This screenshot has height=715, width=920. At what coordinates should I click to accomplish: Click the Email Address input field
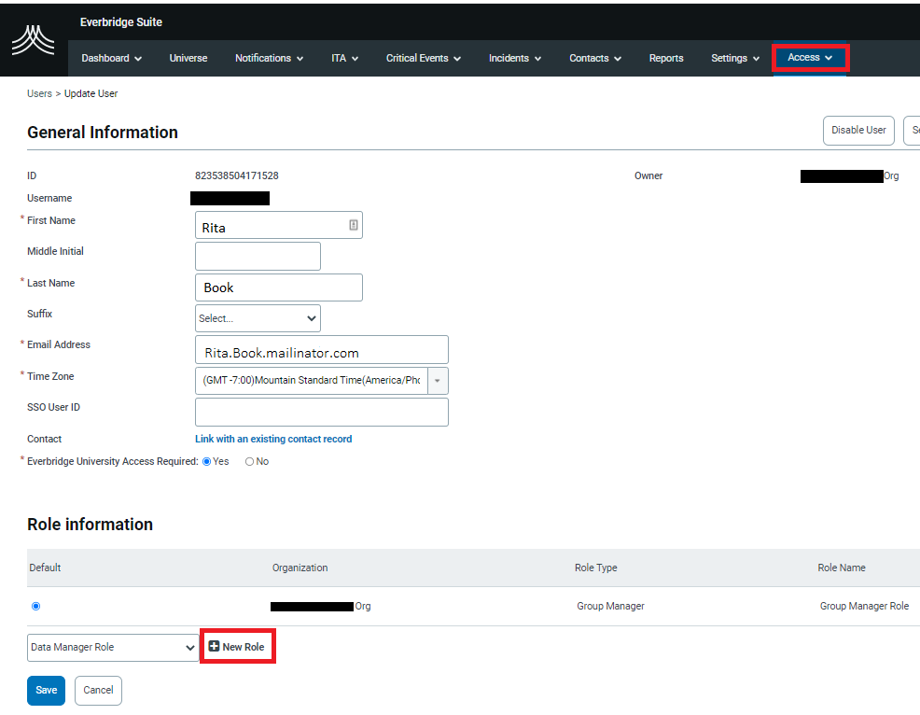click(x=321, y=349)
